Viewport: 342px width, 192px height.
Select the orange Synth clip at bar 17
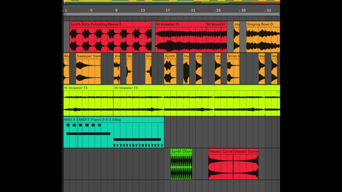[x=170, y=69]
